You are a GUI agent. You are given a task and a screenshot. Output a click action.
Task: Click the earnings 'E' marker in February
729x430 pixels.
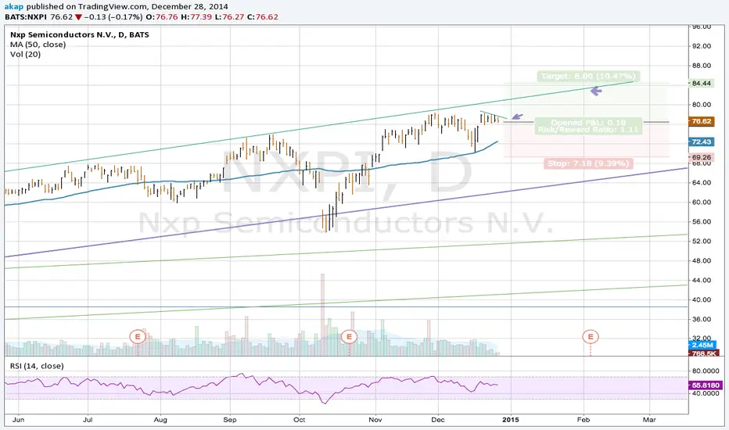[x=591, y=336]
